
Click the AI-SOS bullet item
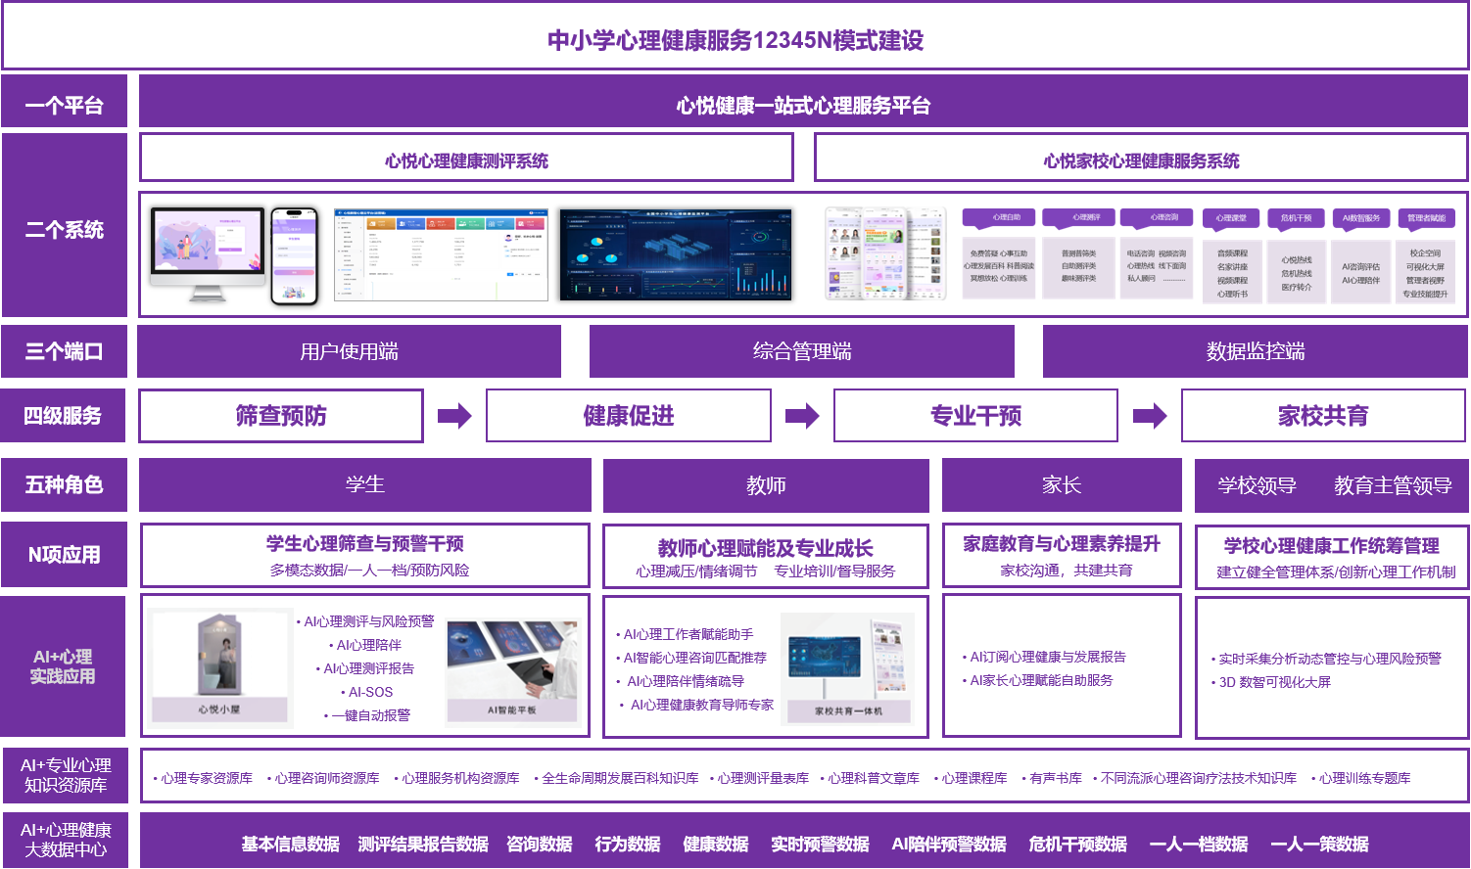pos(370,692)
